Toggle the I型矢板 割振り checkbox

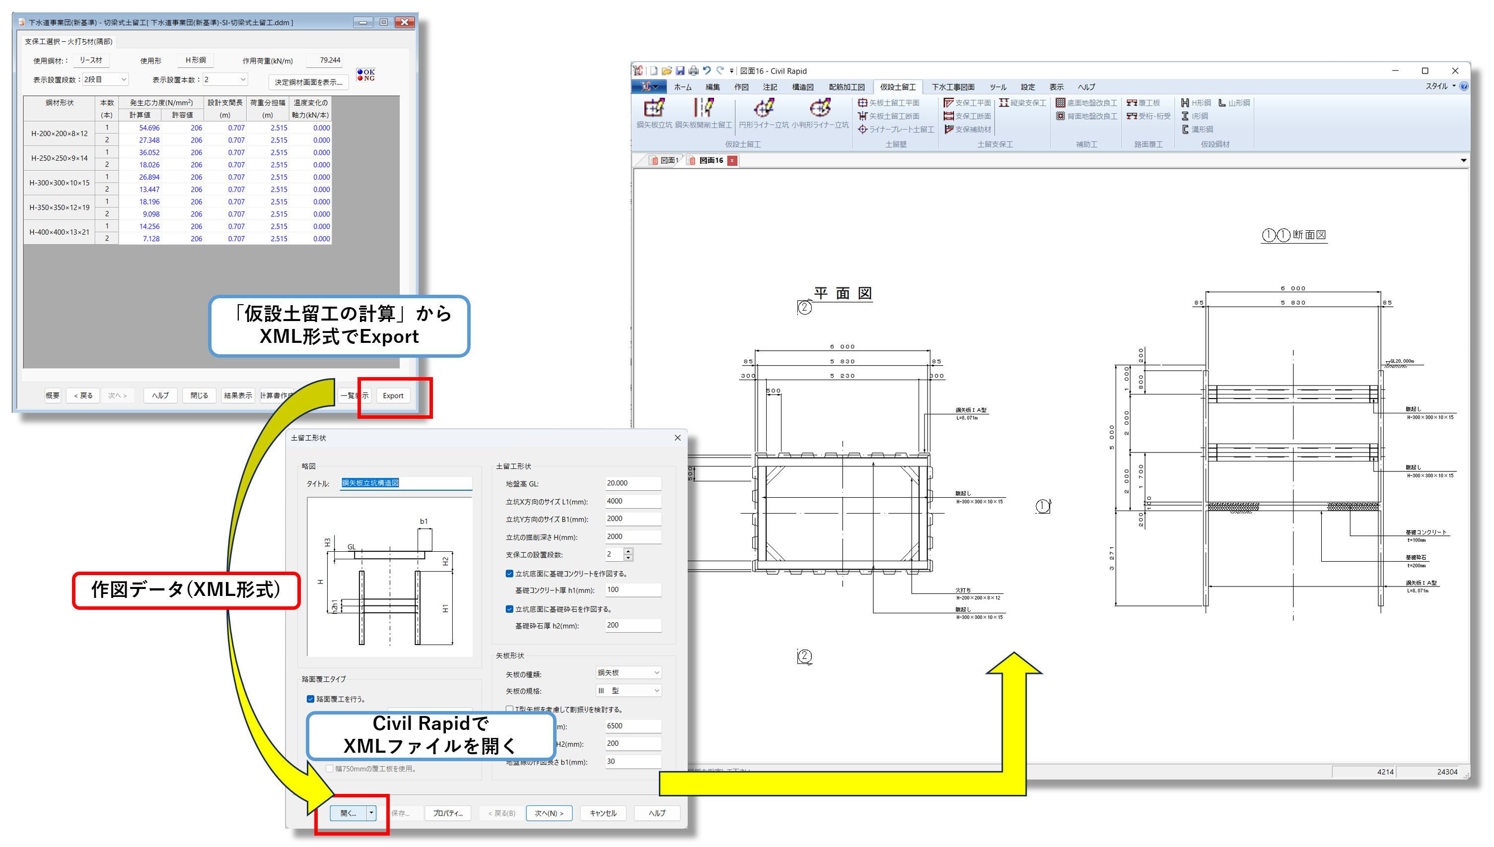[x=509, y=709]
